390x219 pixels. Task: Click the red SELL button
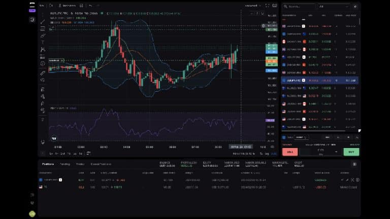[290, 152]
